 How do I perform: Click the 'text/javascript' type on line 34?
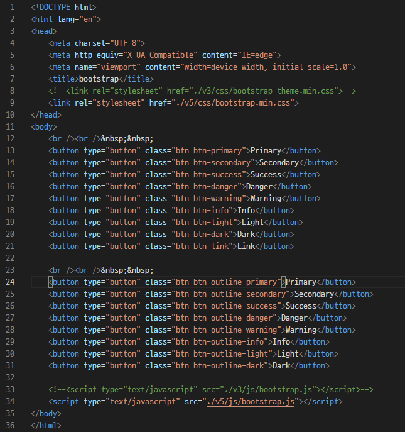click(143, 401)
